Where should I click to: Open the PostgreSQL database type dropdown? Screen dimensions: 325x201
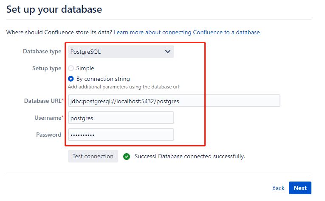[121, 52]
